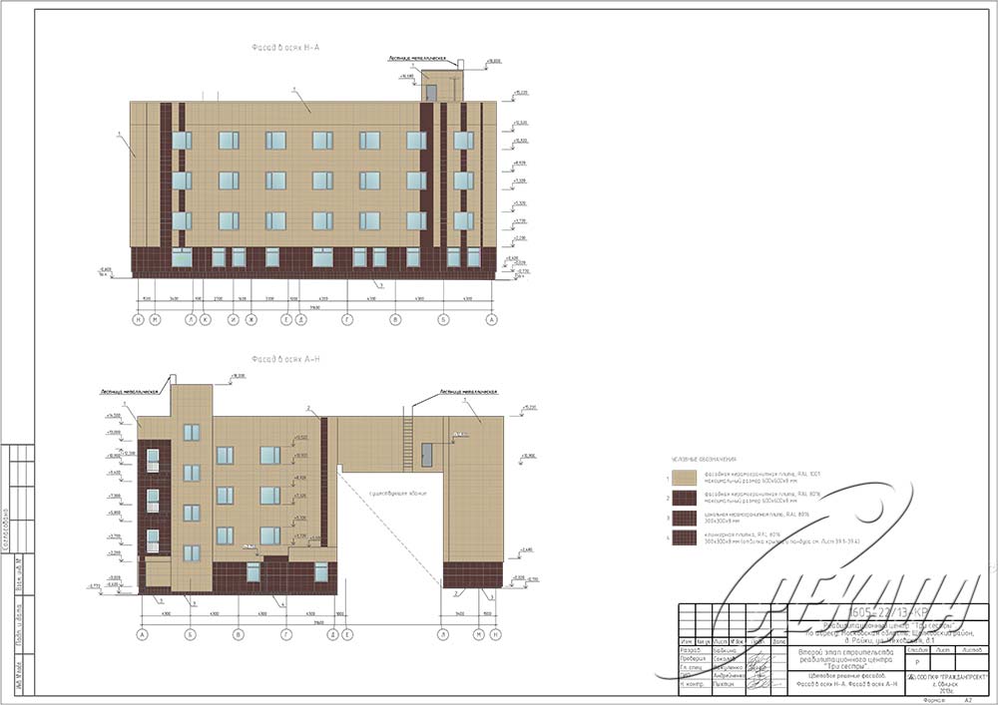This screenshot has height=705, width=998.
Task: Select legend swatch number 2 dark brown
Action: 685,498
